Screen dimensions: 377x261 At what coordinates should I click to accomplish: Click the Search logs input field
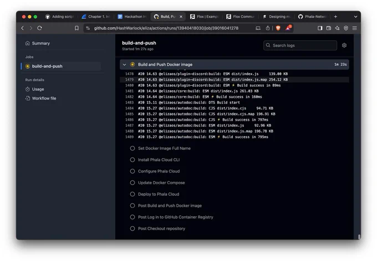(300, 45)
